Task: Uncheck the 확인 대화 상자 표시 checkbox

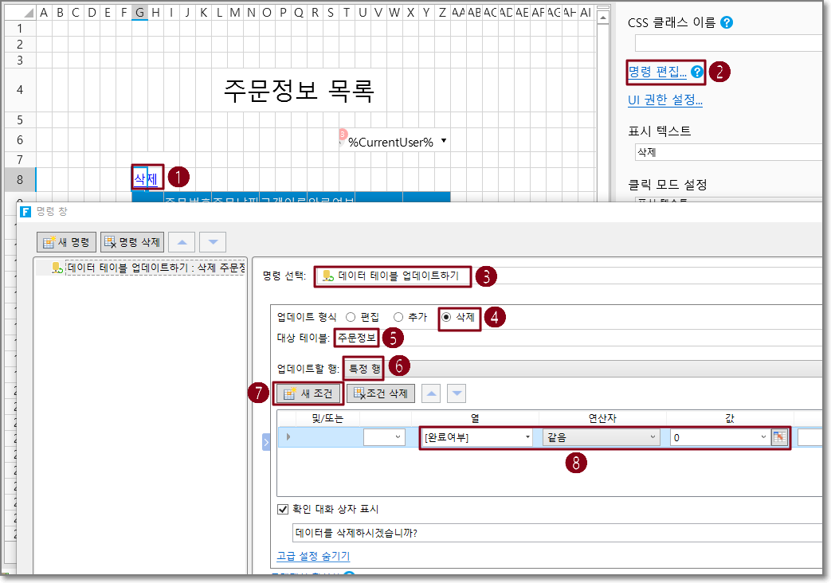Action: coord(282,509)
